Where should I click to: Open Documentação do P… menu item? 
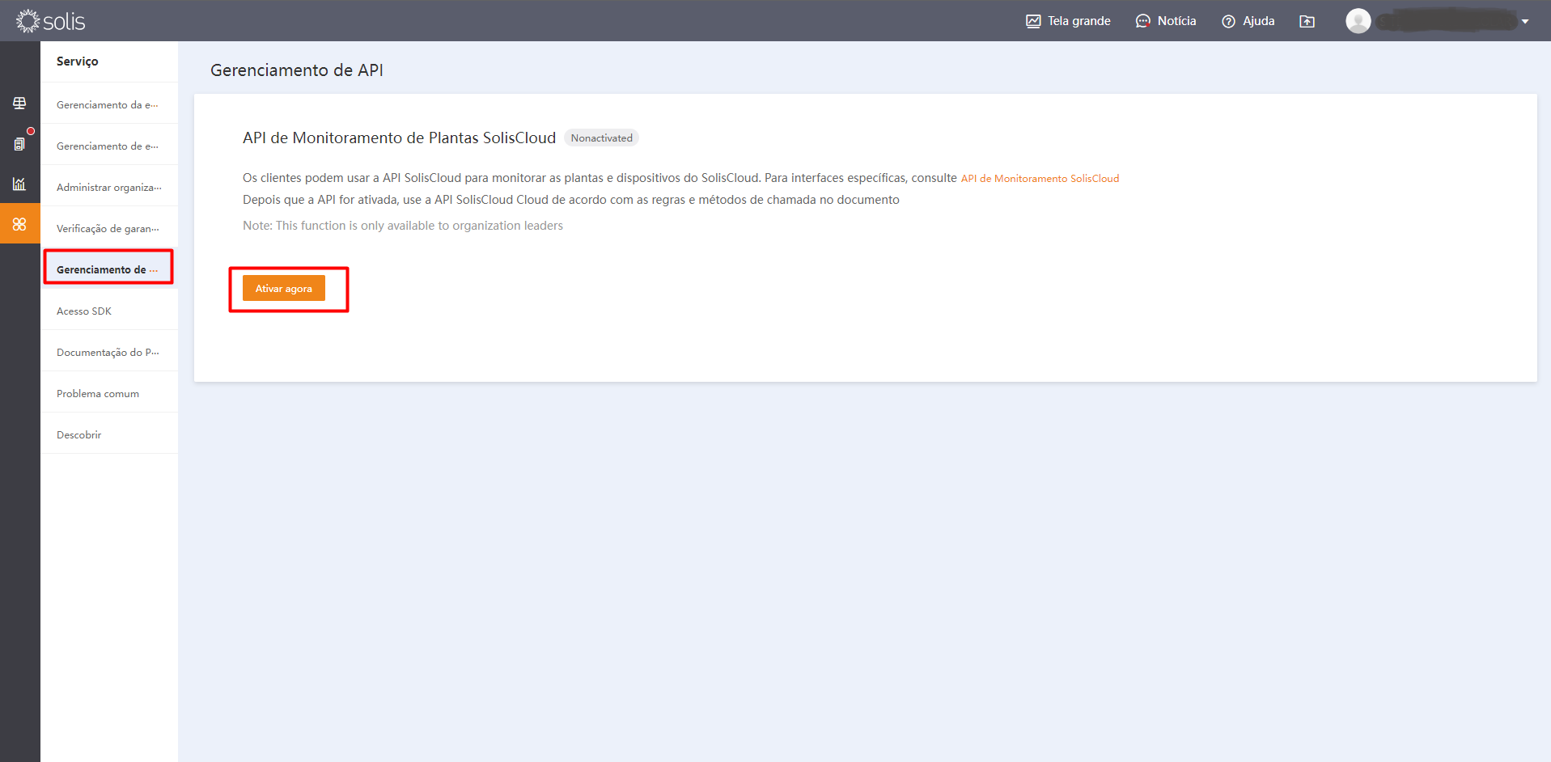coord(108,353)
